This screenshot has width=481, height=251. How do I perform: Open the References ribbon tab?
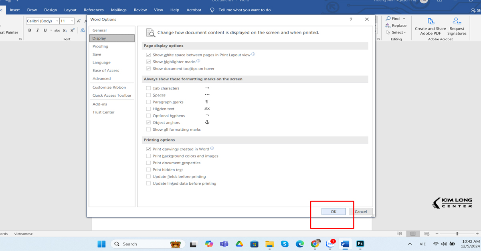tap(93, 10)
